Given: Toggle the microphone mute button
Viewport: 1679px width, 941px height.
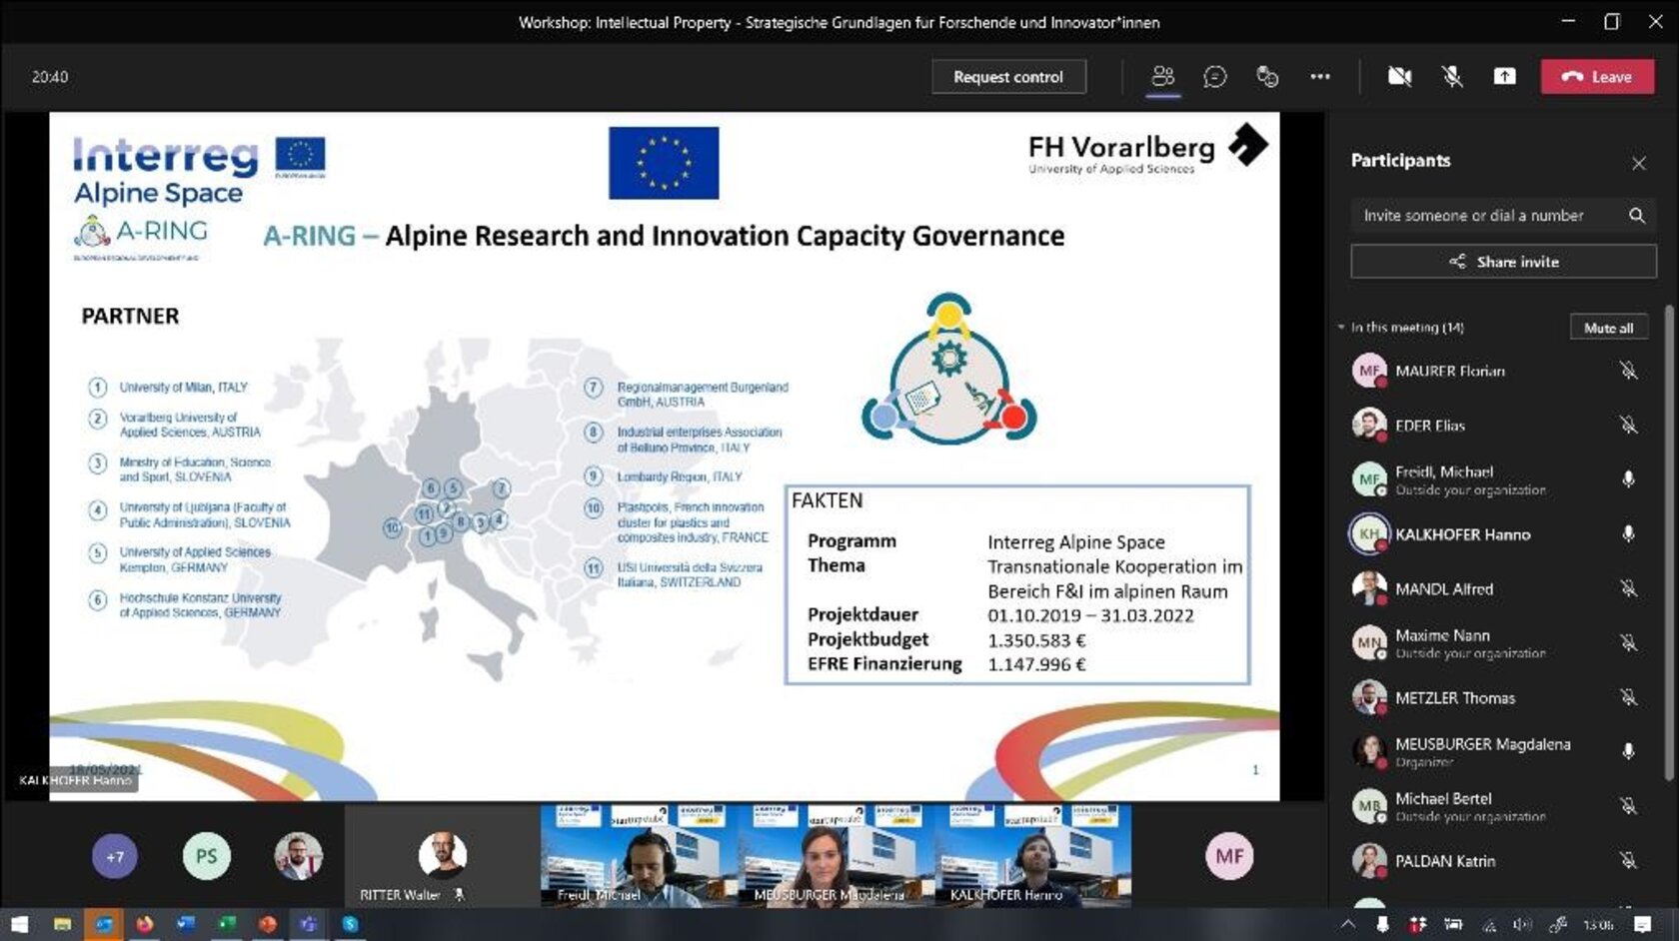Looking at the screenshot, I should tap(1452, 77).
